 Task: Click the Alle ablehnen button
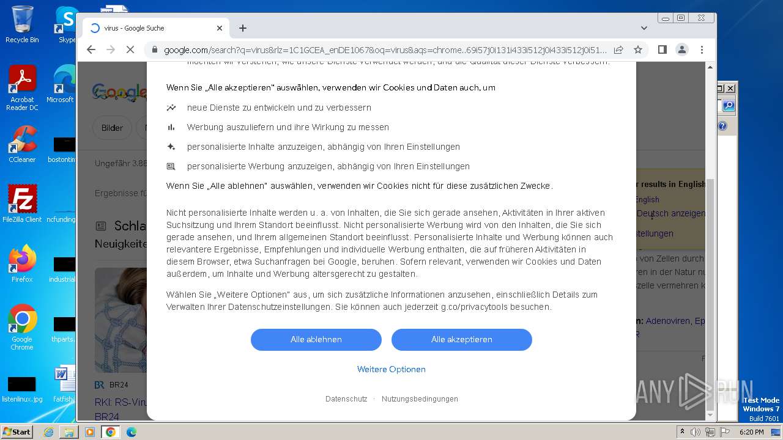coord(316,340)
